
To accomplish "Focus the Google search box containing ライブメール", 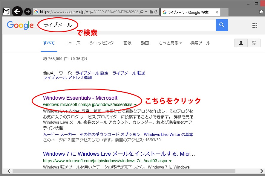I will pyautogui.click(x=128, y=25).
